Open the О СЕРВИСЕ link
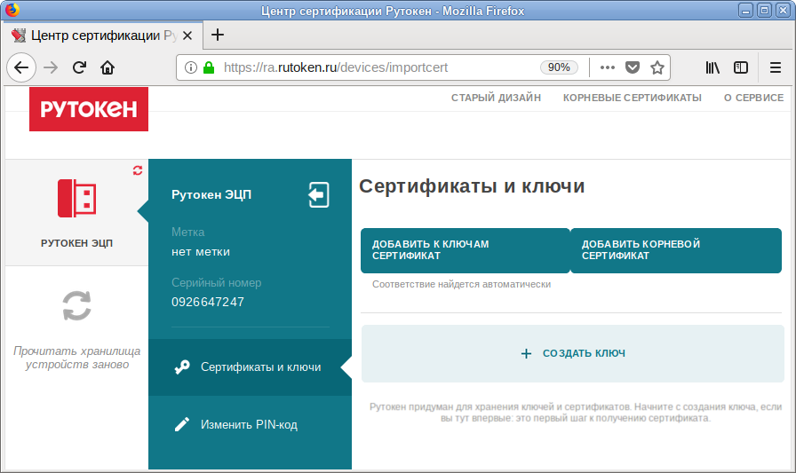This screenshot has width=796, height=473. (x=753, y=98)
